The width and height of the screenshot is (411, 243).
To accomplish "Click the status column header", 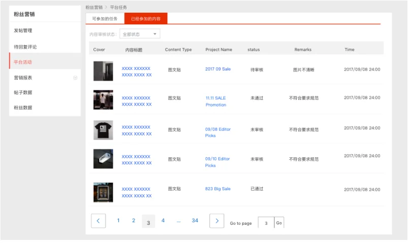I will pyautogui.click(x=254, y=50).
